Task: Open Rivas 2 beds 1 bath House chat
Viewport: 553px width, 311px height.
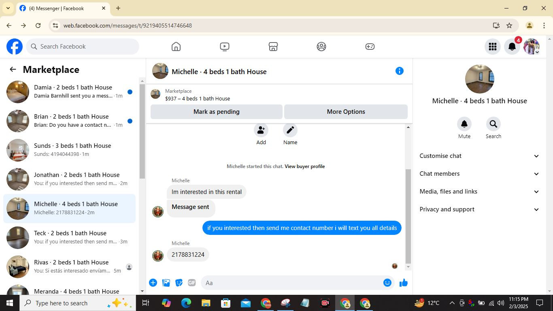Action: 70,267
